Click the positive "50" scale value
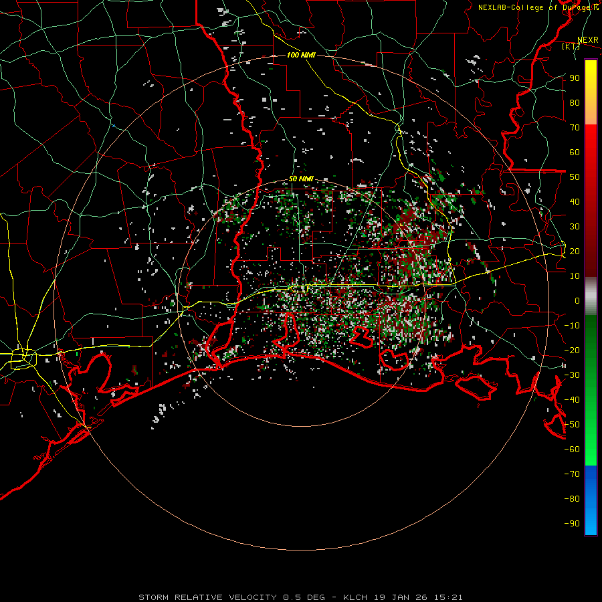Viewport: 602px width, 602px height. click(575, 177)
